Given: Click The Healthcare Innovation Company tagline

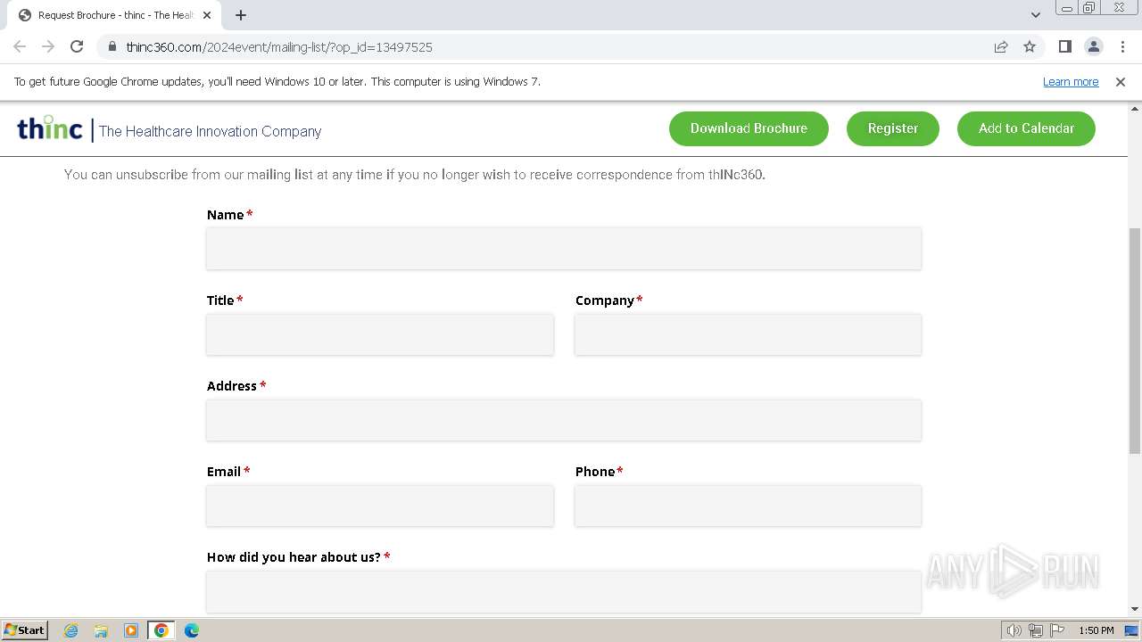Looking at the screenshot, I should (210, 131).
